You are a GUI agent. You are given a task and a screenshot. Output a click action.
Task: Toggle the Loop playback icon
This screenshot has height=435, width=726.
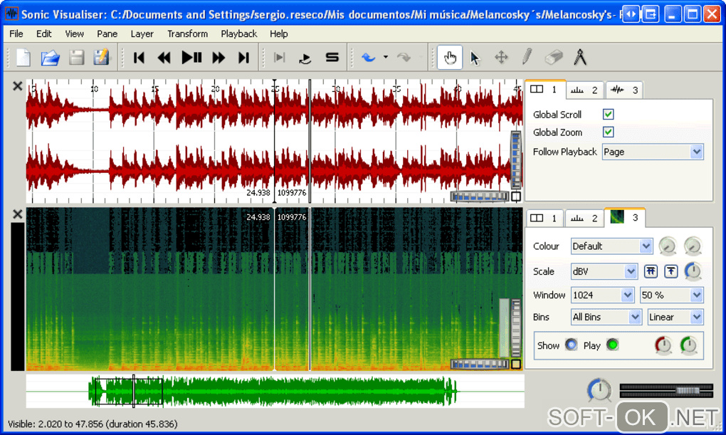point(305,58)
